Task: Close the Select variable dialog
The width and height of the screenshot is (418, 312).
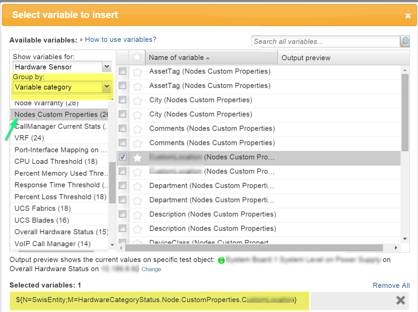Action: (x=408, y=16)
